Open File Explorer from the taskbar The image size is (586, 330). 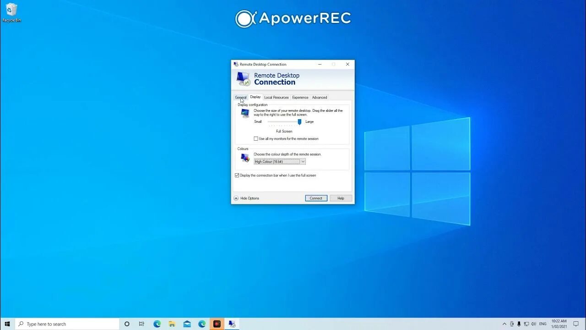coord(172,324)
